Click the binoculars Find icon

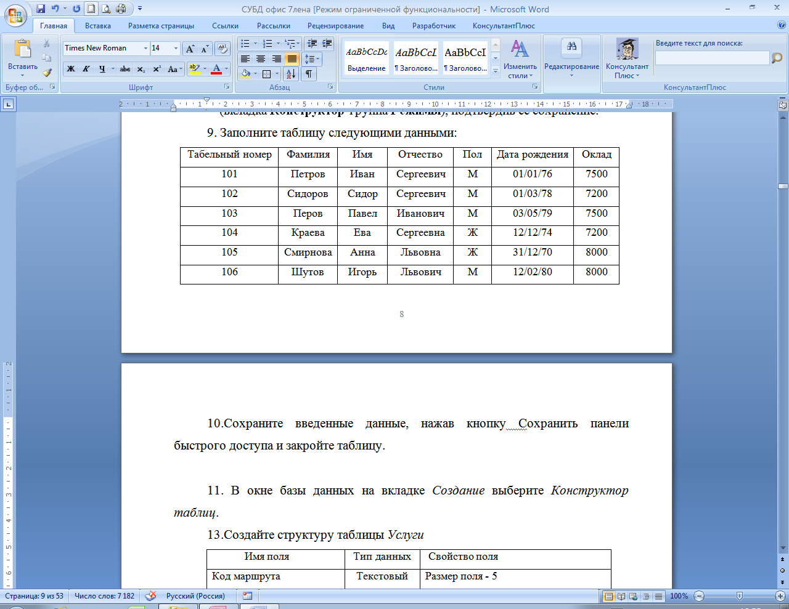pyautogui.click(x=571, y=47)
